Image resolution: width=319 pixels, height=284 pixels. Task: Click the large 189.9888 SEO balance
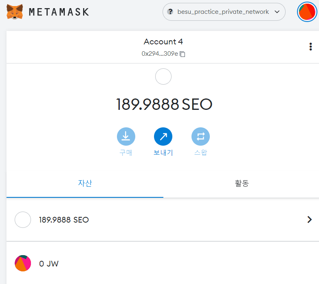coord(164,105)
